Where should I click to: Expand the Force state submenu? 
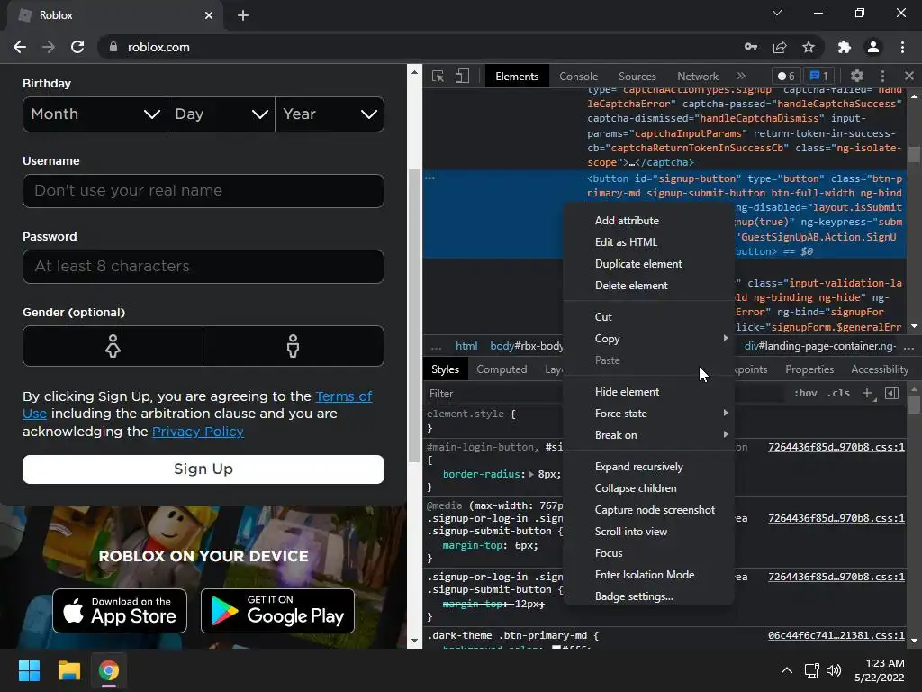(648, 413)
